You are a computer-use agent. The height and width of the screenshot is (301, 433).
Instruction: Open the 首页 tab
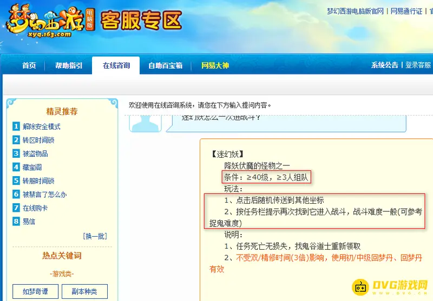[29, 65]
